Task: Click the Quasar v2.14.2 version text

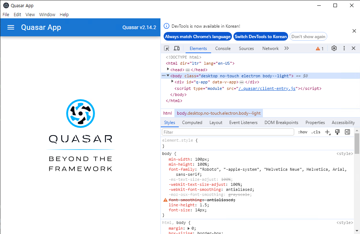Action: pyautogui.click(x=139, y=28)
